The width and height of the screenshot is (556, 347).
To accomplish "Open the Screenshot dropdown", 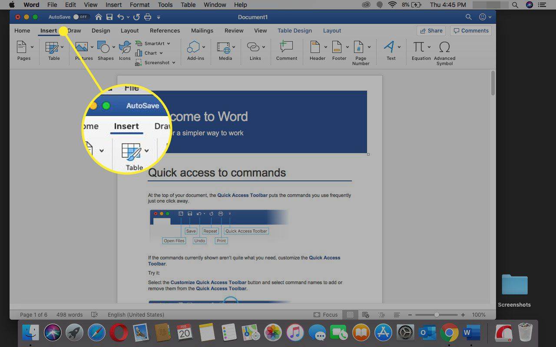I will coord(155,62).
